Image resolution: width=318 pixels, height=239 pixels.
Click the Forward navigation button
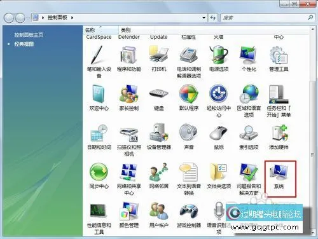coord(20,18)
